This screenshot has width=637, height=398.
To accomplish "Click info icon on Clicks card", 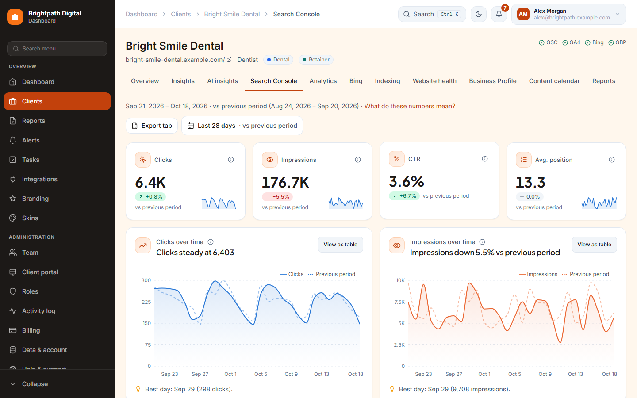I will pos(231,160).
